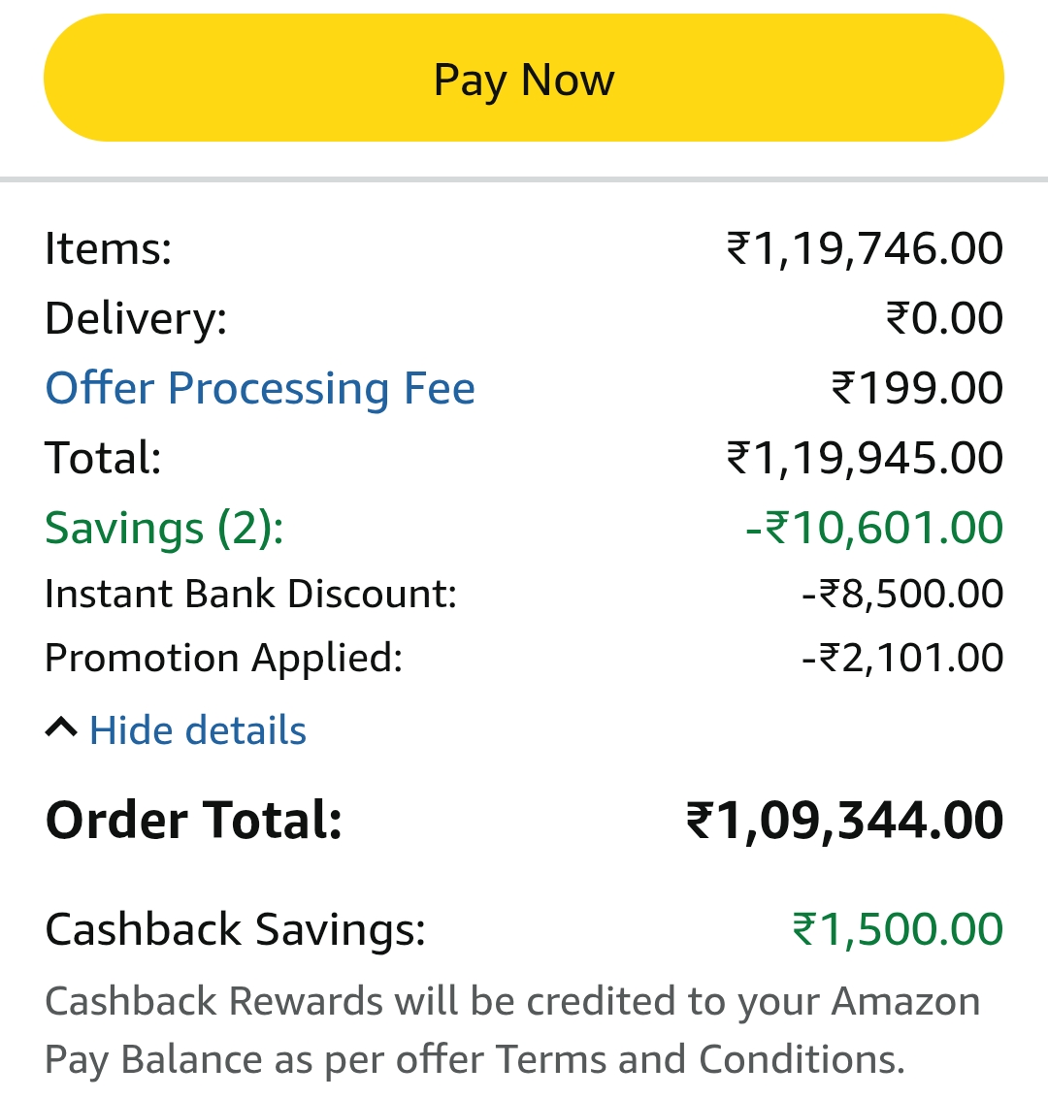The height and width of the screenshot is (1099, 1048).
Task: Select the ₹0.00 delivery charge
Action: [944, 318]
